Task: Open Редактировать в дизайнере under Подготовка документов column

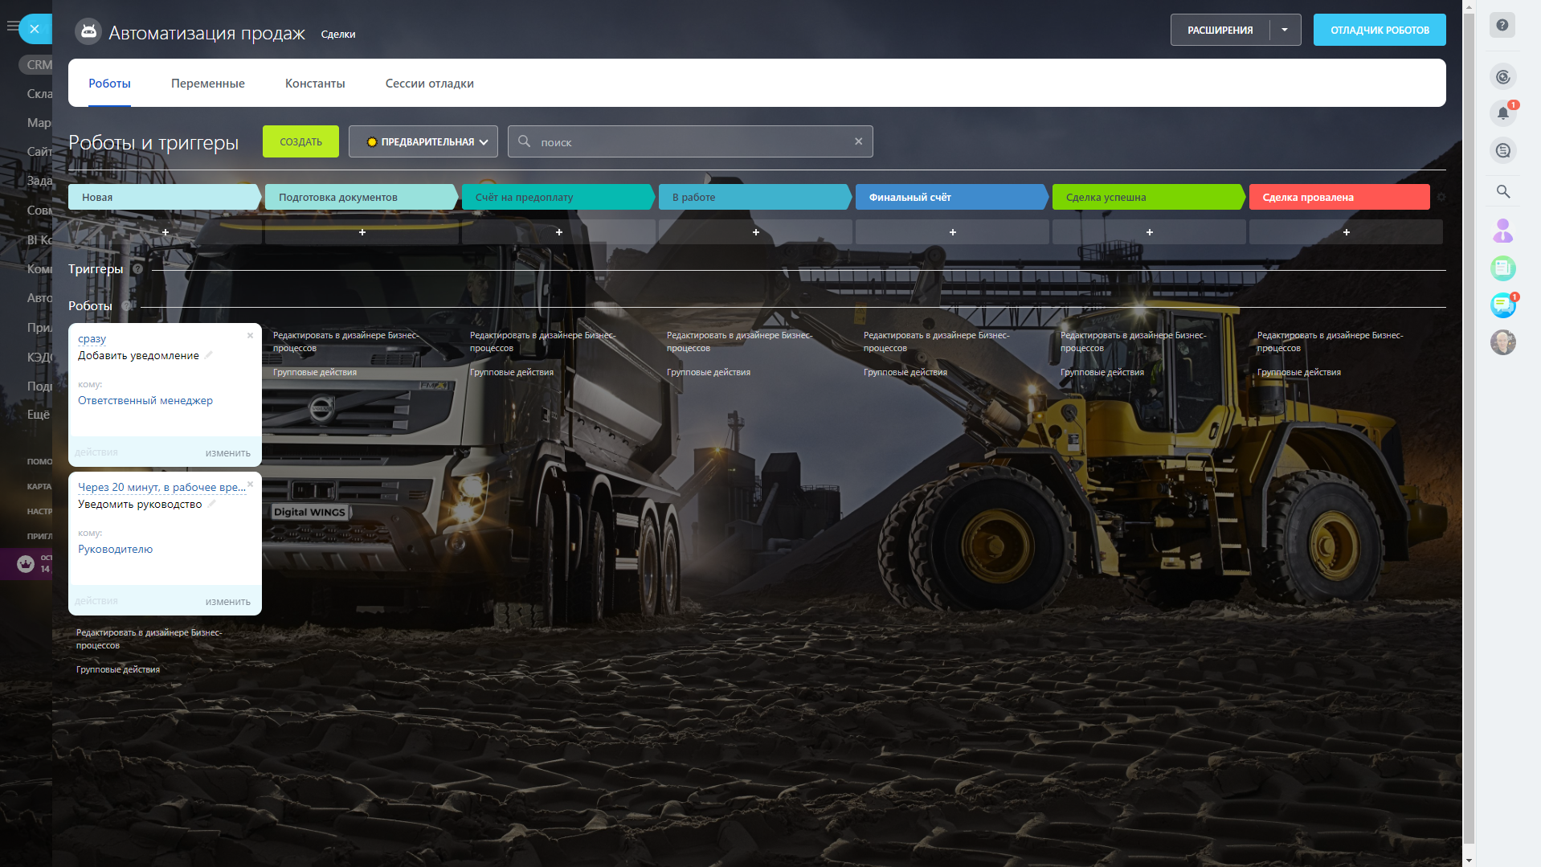Action: pos(346,341)
